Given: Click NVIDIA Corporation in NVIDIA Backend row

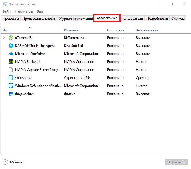Looking at the screenshot, I should click(79, 62).
